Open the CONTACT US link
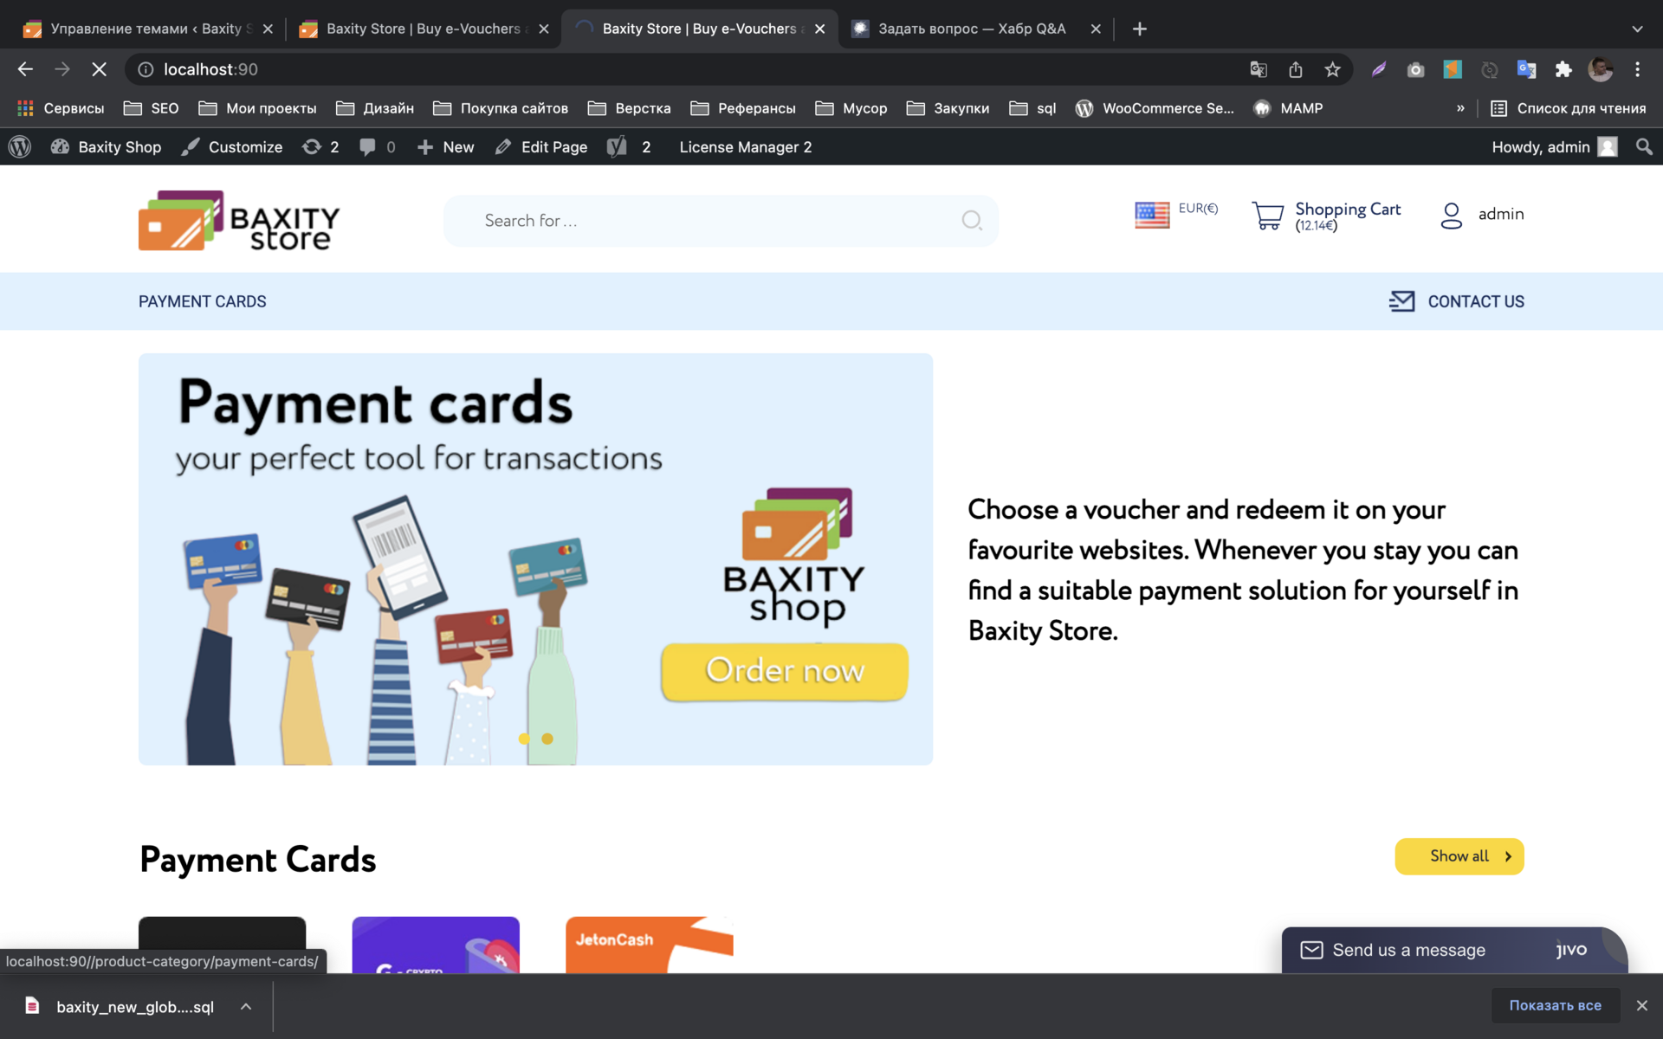1663x1039 pixels. 1476,301
